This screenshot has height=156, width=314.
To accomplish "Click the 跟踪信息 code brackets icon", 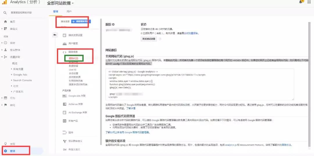I will (x=65, y=52).
